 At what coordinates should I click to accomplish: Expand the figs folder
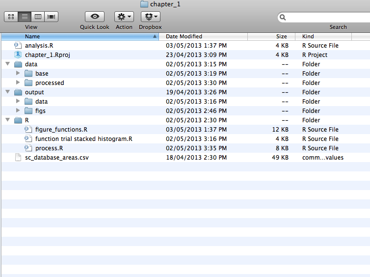coord(18,111)
